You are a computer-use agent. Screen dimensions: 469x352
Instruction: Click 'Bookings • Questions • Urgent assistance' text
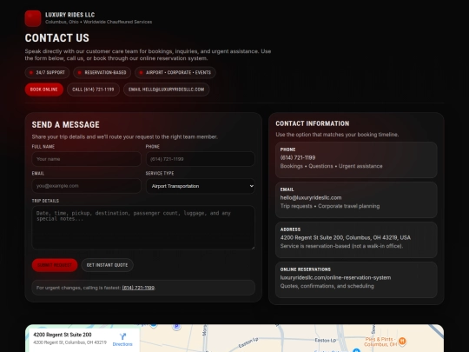pyautogui.click(x=331, y=166)
